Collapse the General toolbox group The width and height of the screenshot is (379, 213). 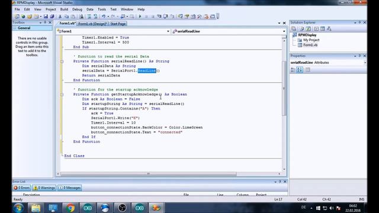[15, 28]
